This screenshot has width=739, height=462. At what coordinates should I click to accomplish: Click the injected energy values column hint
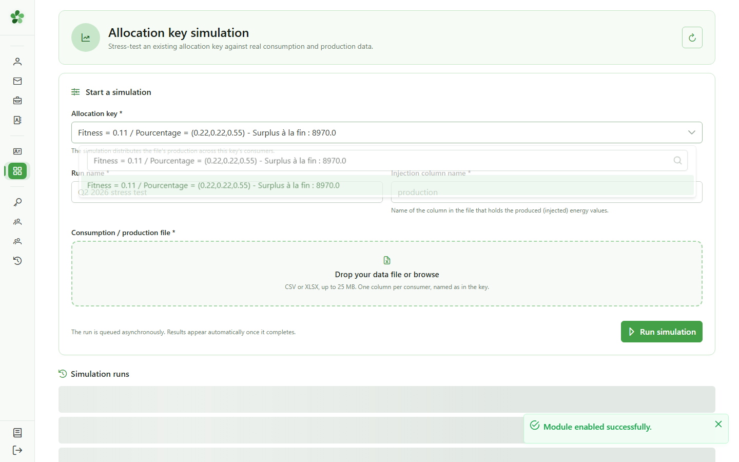pyautogui.click(x=499, y=210)
